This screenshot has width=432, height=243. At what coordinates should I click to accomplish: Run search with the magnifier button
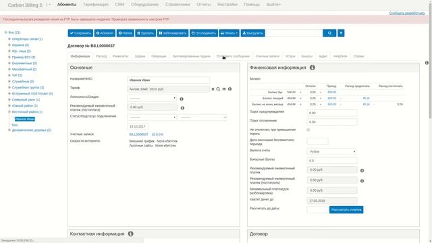(x=329, y=33)
